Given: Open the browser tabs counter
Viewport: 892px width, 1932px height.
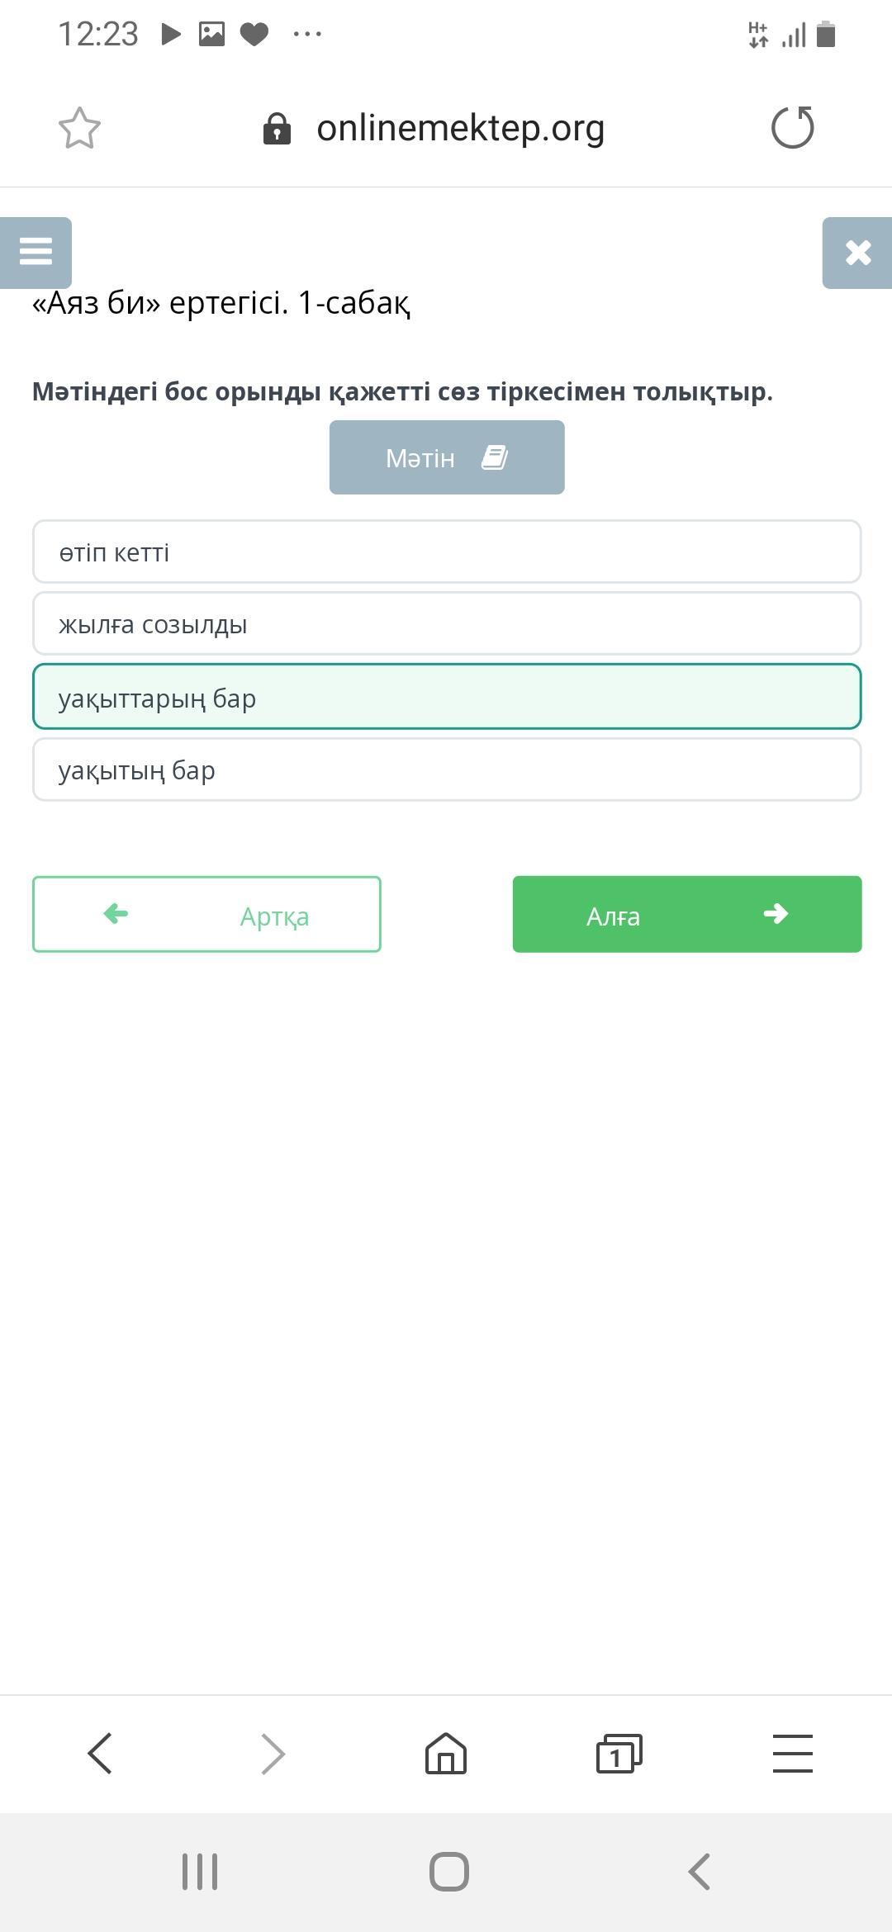Looking at the screenshot, I should coord(619,1753).
